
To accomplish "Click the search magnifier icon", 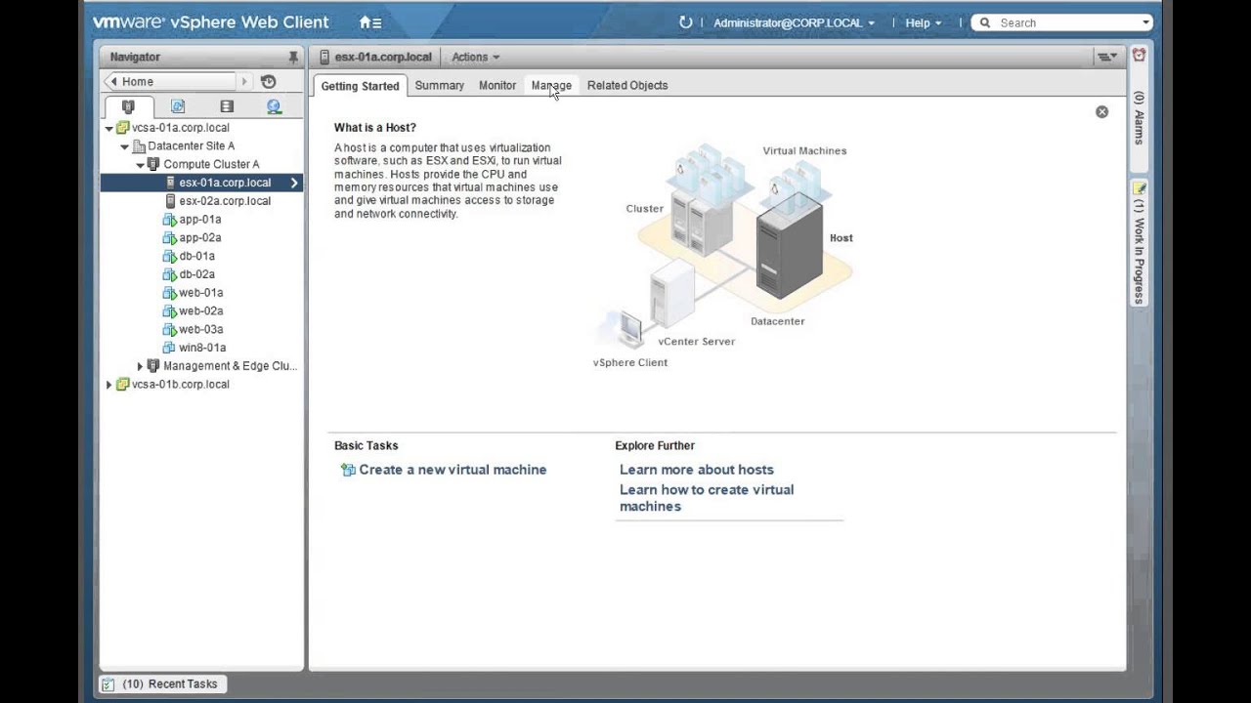I will pos(984,22).
